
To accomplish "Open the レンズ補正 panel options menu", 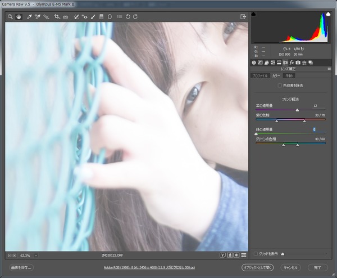I will pos(329,69).
